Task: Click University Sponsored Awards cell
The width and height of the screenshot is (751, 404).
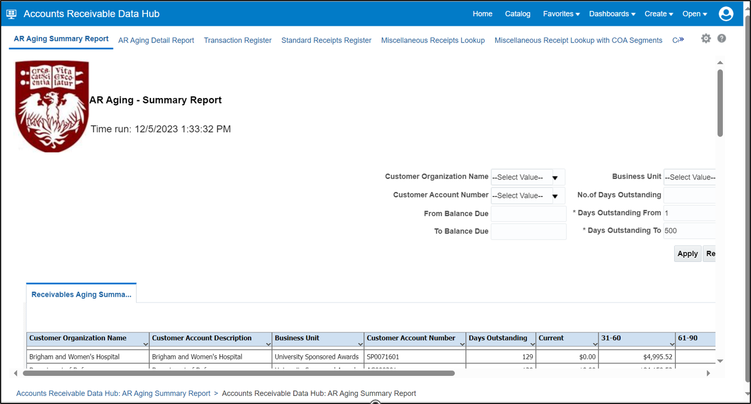Action: tap(318, 356)
